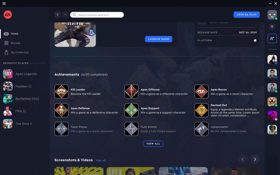The image size is (280, 175).
Task: Open the hamburger menu in title bar
Action: (x=4, y=3)
